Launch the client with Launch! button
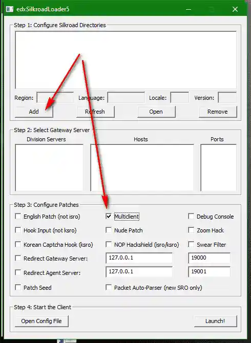 pyautogui.click(x=215, y=321)
